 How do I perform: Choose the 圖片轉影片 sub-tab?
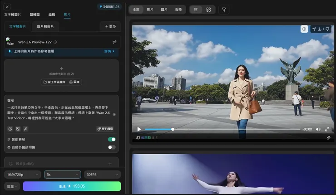pos(45,26)
